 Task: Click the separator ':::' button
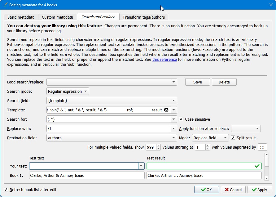(262, 147)
